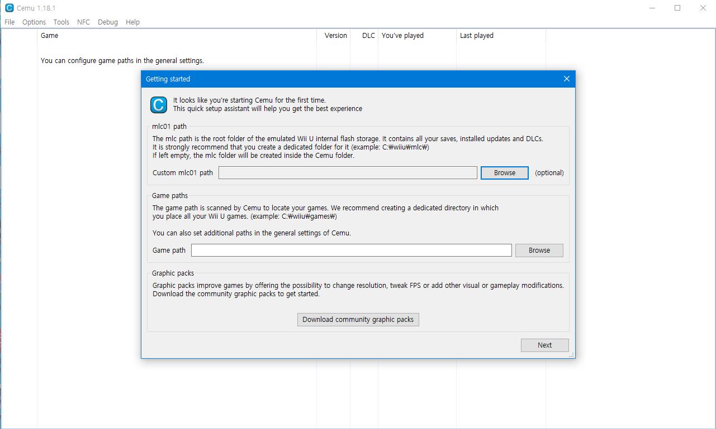Viewport: 716px width, 429px height.
Task: Click 'You can configure game paths' text
Action: pos(122,61)
